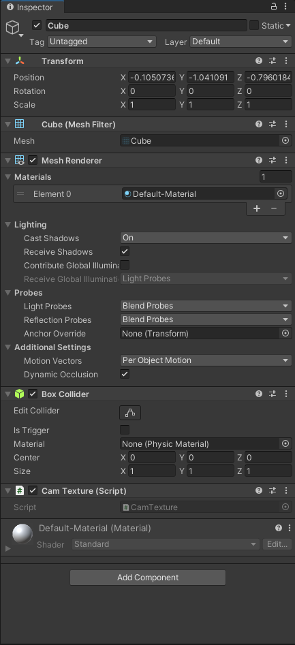This screenshot has height=645, width=295.
Task: Open Box Collider kebab menu
Action: (286, 394)
